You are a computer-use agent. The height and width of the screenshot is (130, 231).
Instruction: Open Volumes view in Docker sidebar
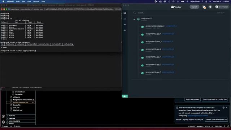point(125,25)
